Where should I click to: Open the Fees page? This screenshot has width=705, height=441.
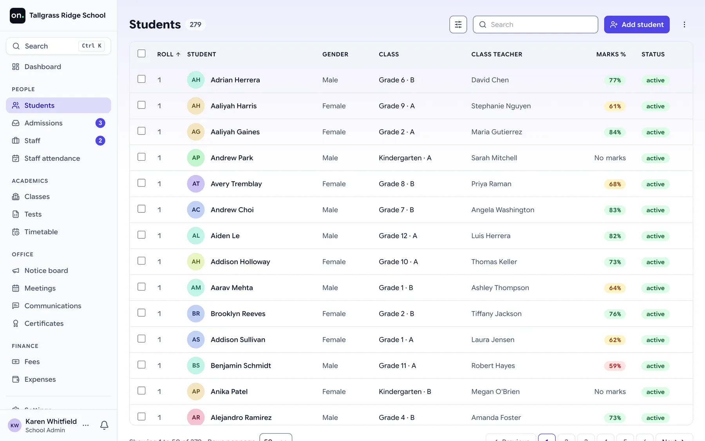58,362
